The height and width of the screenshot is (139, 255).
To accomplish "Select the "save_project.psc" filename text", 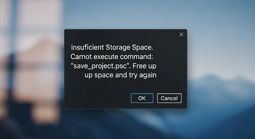I will (100, 66).
